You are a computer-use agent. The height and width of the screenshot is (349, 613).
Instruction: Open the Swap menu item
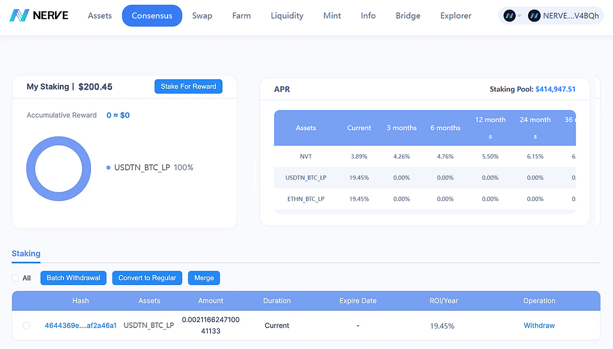(202, 16)
